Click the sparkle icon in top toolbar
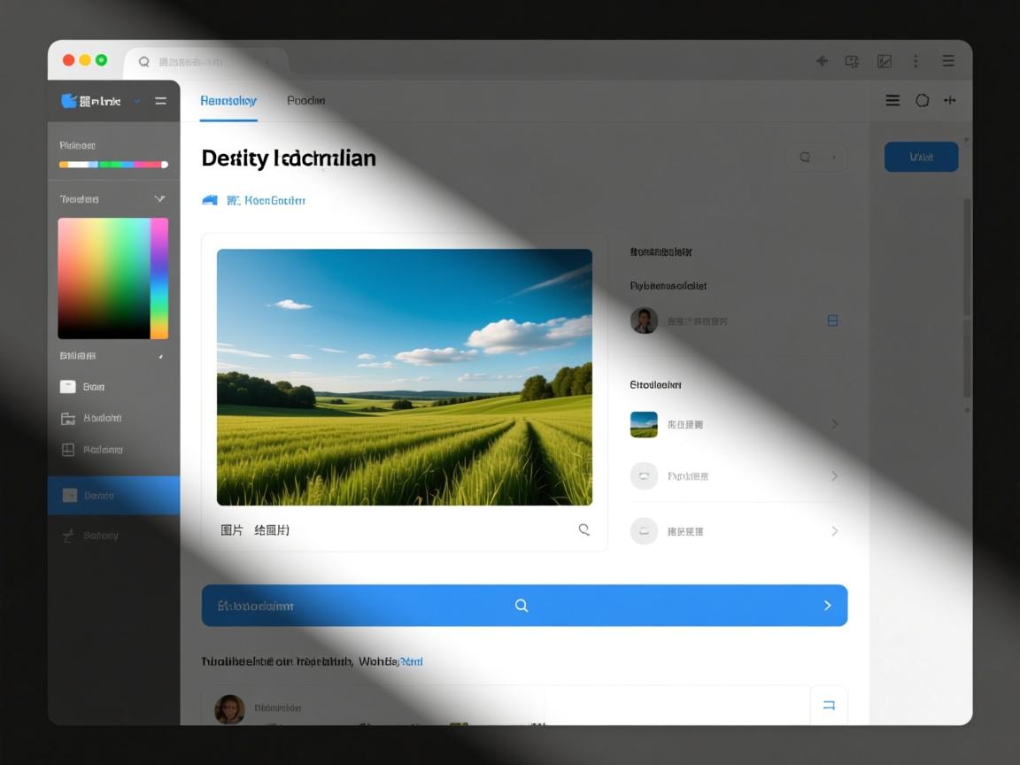Viewport: 1020px width, 765px height. pos(822,61)
